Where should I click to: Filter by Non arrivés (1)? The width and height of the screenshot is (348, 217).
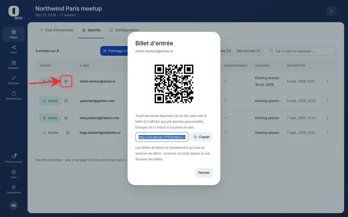pos(248,51)
